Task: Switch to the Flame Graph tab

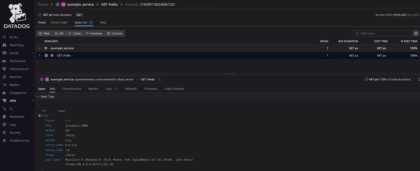Action: click(x=59, y=23)
